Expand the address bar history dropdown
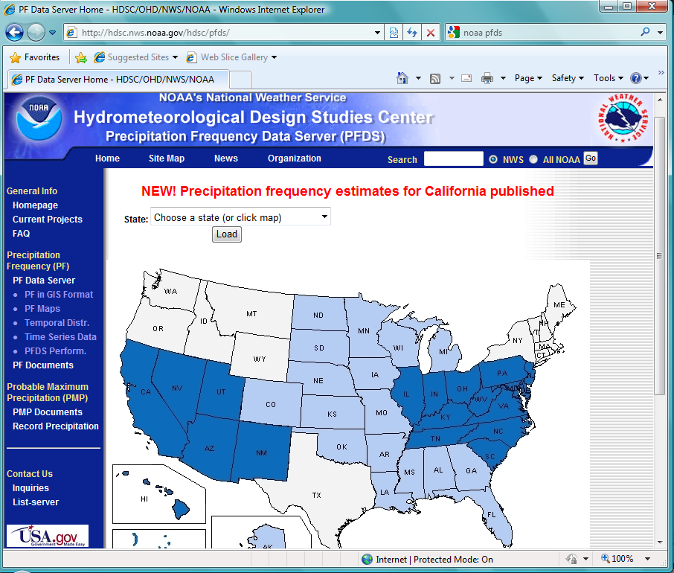This screenshot has height=573, width=674. tap(377, 33)
